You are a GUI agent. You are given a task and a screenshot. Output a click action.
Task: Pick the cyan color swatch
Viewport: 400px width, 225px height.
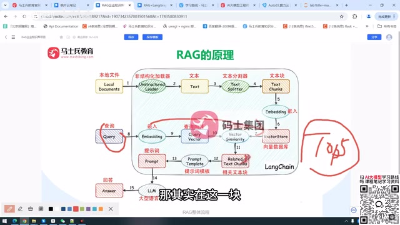pyautogui.click(x=94, y=209)
